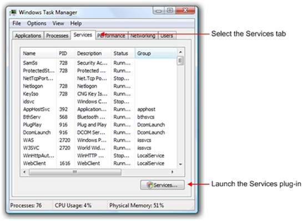Select the DcomLaunch service name

pyautogui.click(x=37, y=133)
